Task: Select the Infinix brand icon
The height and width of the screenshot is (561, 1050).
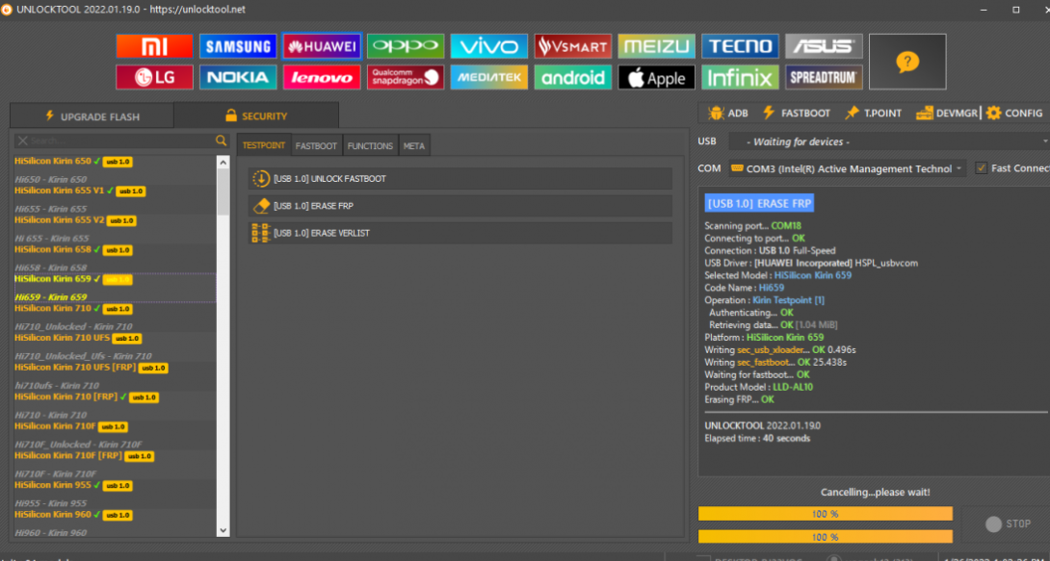Action: 740,77
